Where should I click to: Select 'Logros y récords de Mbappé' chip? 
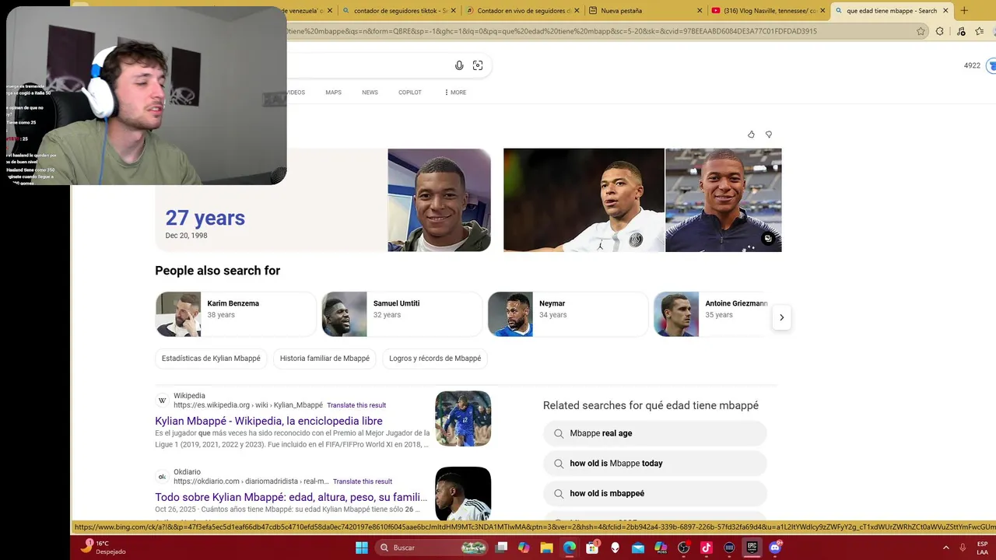(x=435, y=359)
